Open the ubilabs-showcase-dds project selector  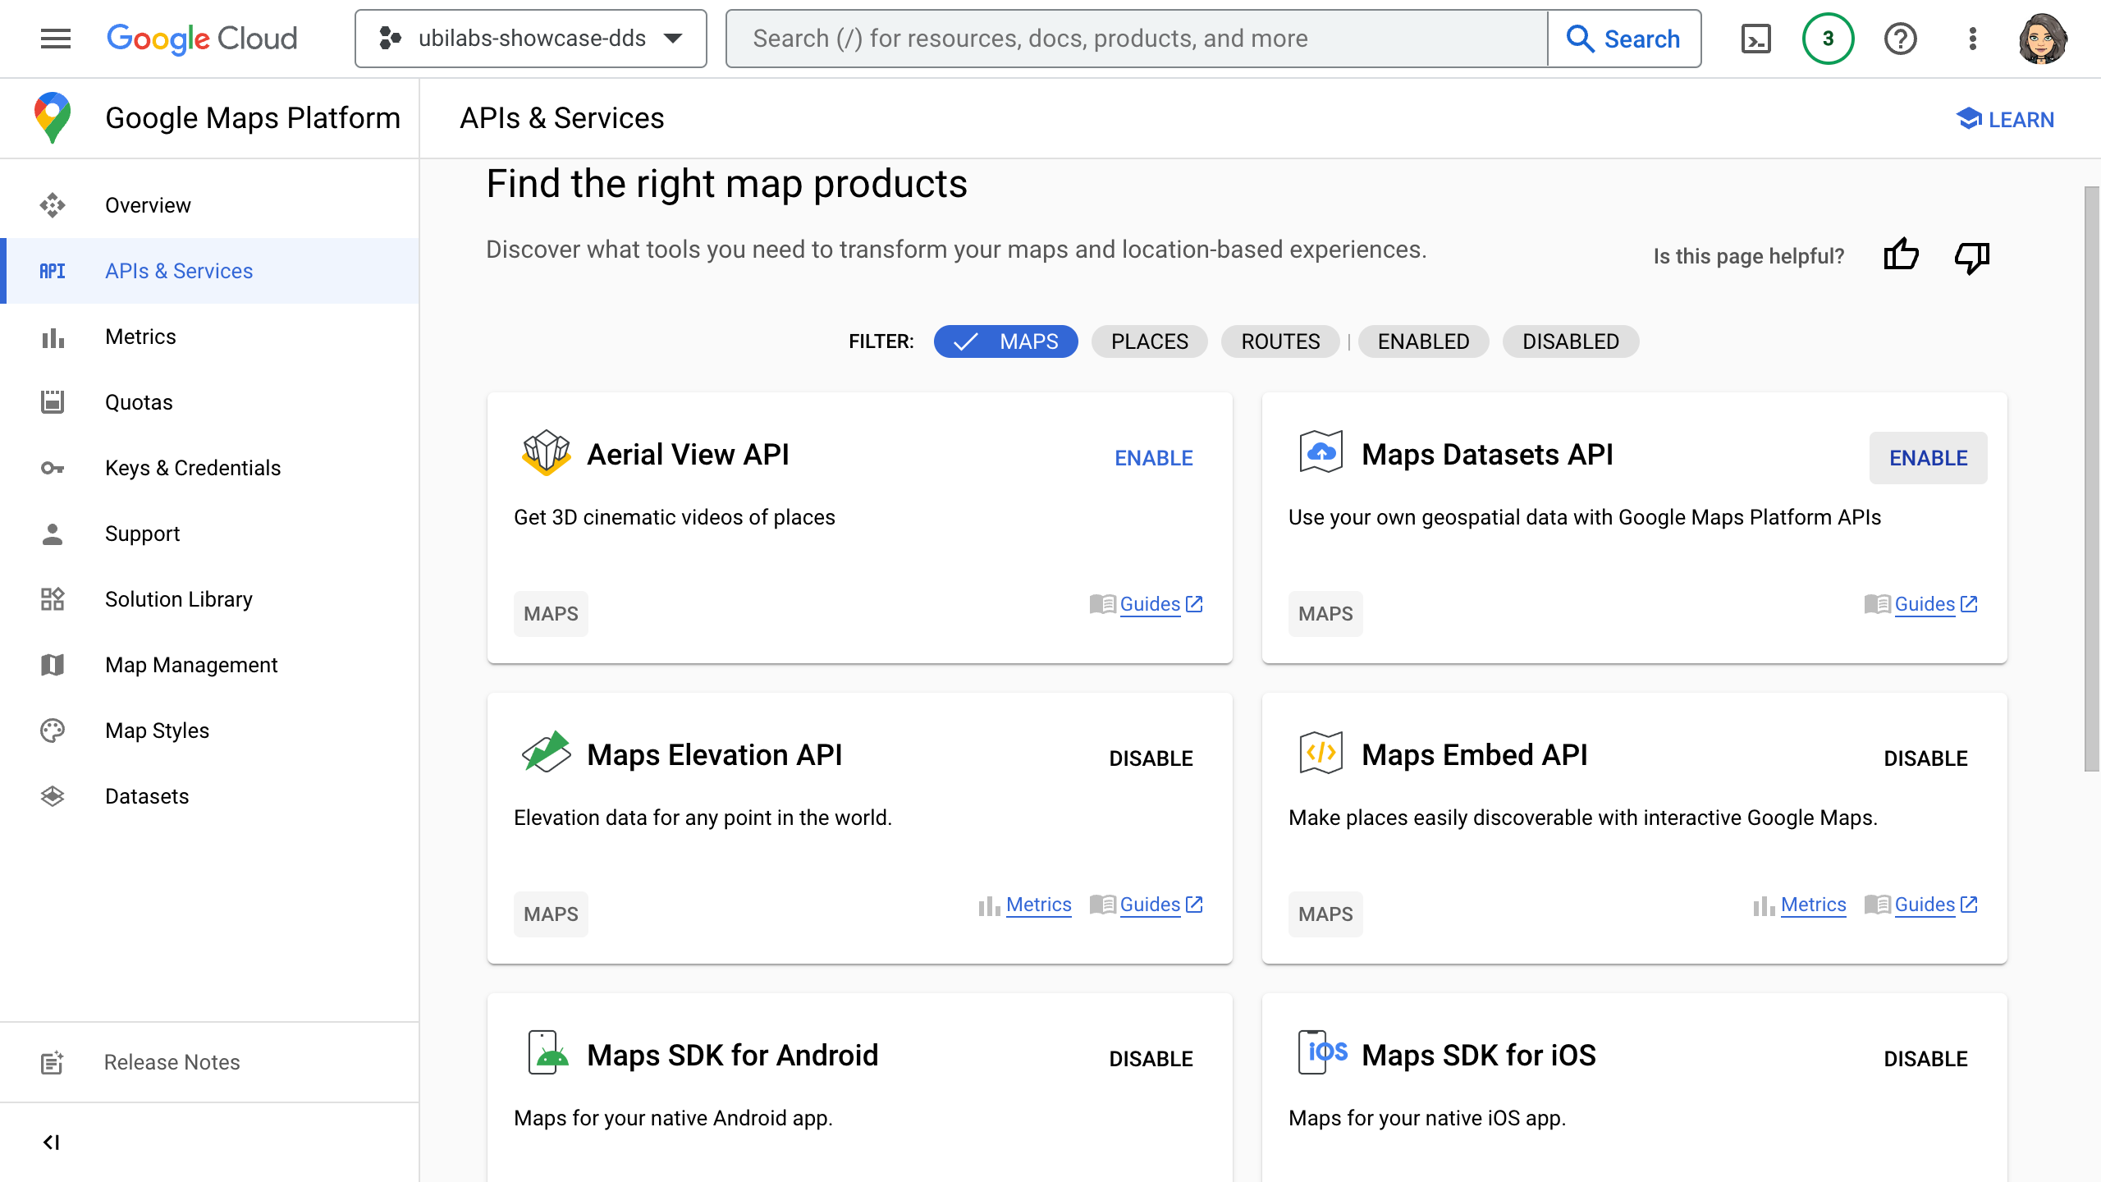[x=529, y=38]
